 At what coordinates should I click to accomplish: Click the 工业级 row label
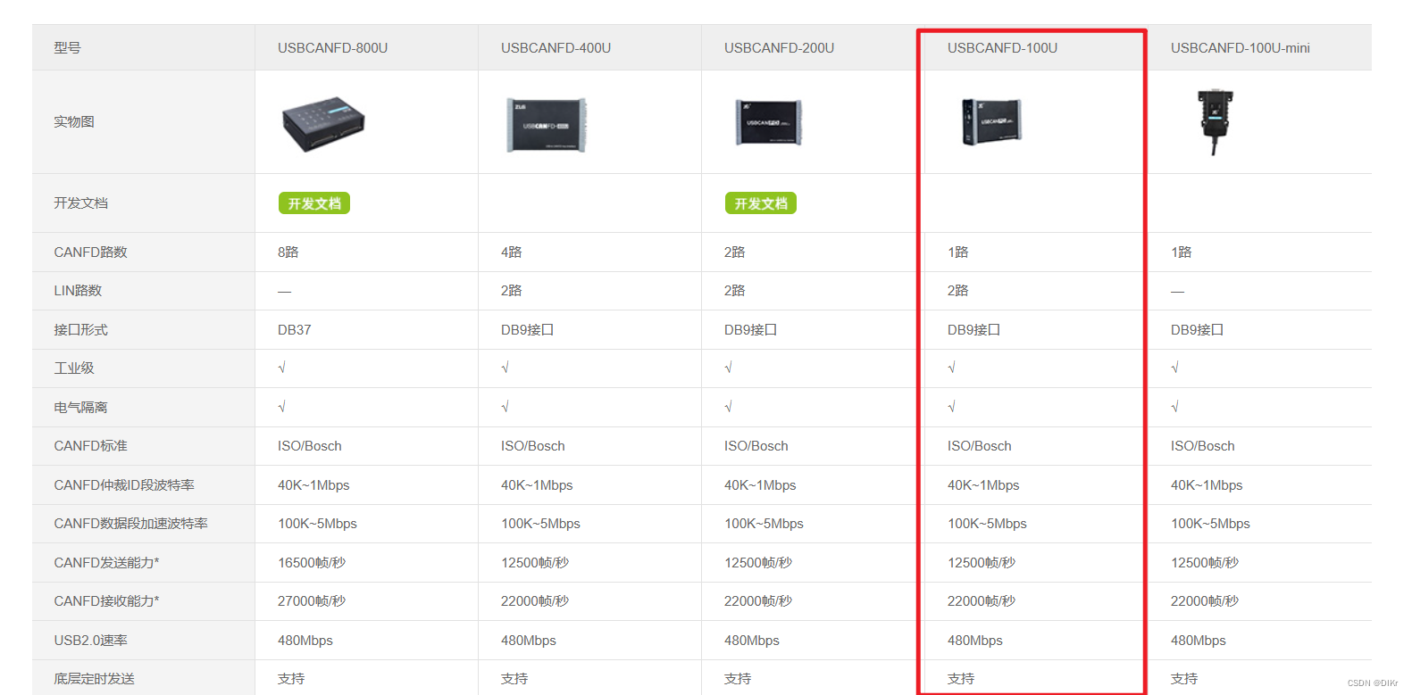coord(74,368)
